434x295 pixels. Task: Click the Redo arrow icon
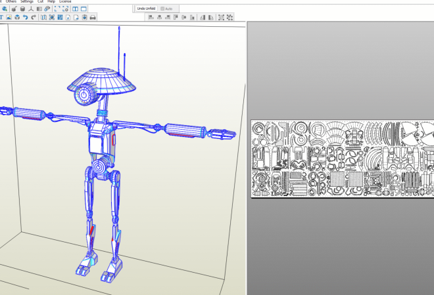34,17
